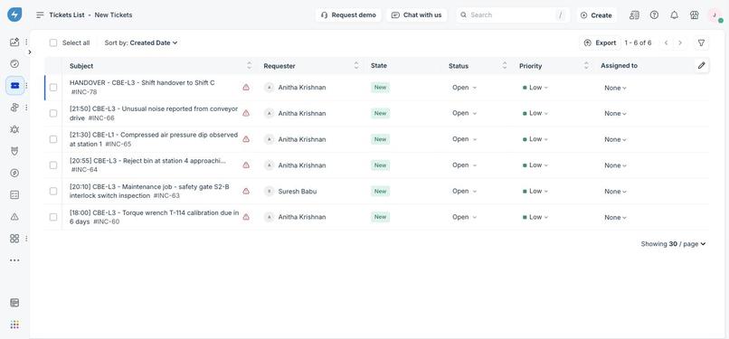The width and height of the screenshot is (729, 339).
Task: Click the Tickets List breadcrumb title
Action: click(67, 14)
